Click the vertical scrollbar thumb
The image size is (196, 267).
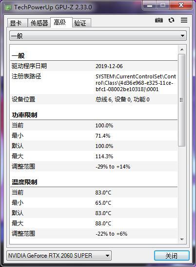pyautogui.click(x=181, y=100)
